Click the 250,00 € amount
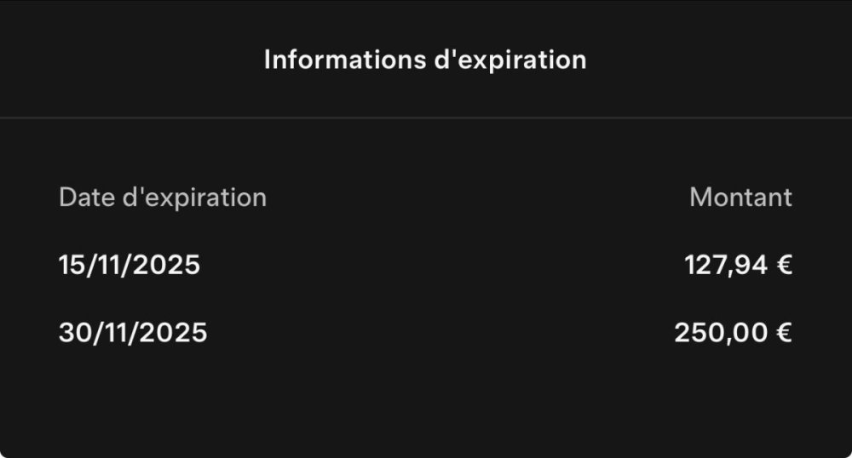This screenshot has width=852, height=458. coord(733,333)
